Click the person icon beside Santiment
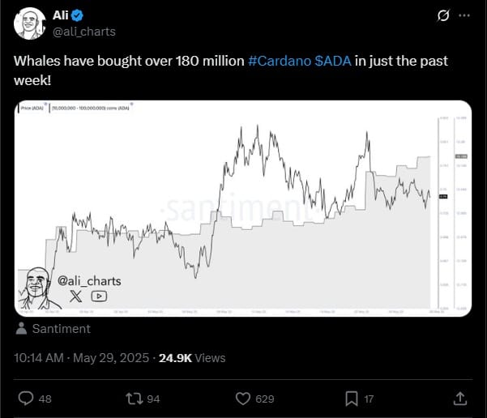Image resolution: width=487 pixels, height=418 pixels. tap(21, 329)
